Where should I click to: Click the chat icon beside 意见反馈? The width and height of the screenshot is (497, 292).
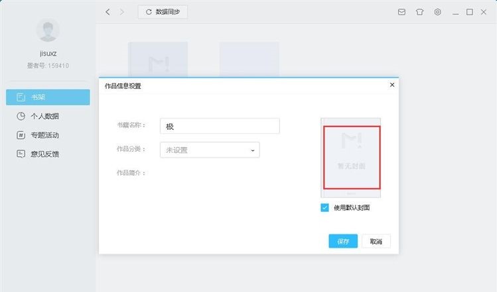click(21, 154)
